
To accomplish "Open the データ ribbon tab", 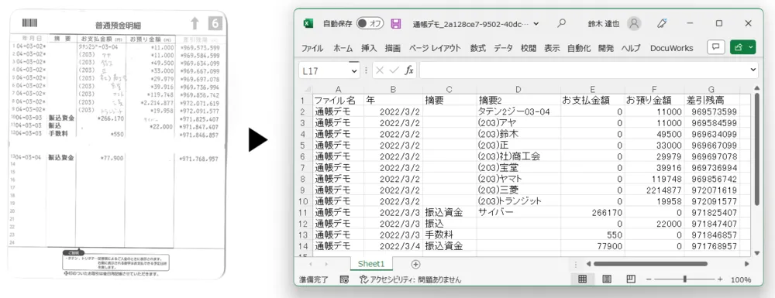I will (503, 48).
